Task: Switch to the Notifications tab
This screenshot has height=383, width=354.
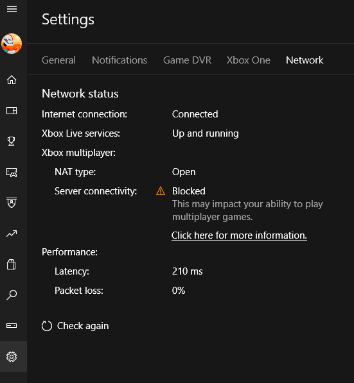Action: [119, 60]
